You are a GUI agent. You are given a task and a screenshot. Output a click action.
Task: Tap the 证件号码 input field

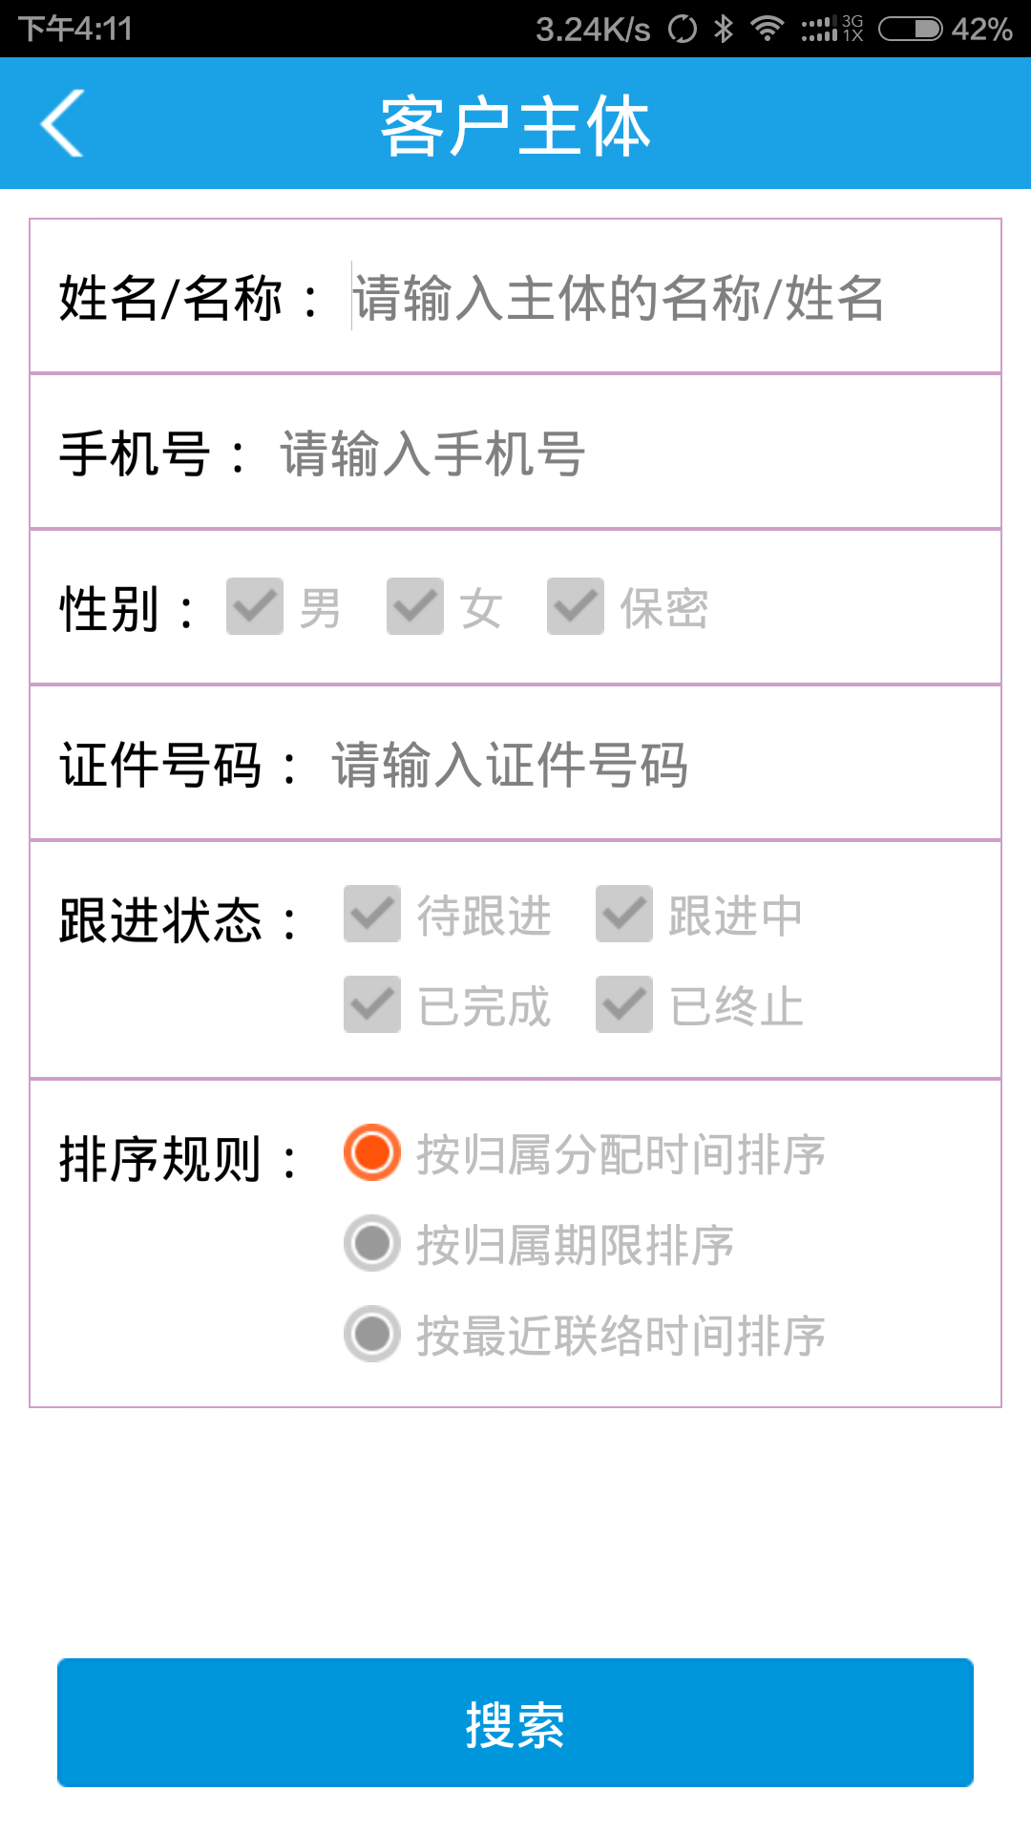[x=649, y=765]
